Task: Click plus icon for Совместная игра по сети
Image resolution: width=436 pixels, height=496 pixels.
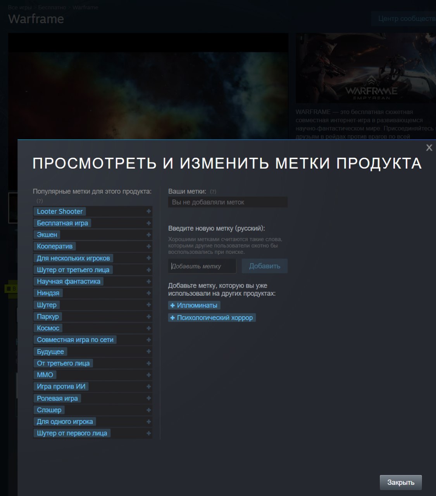Action: [148, 340]
